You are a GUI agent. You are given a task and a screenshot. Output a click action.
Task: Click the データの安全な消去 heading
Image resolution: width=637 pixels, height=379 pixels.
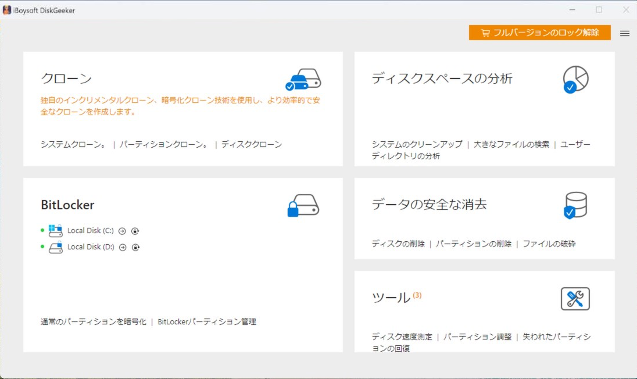[429, 205]
